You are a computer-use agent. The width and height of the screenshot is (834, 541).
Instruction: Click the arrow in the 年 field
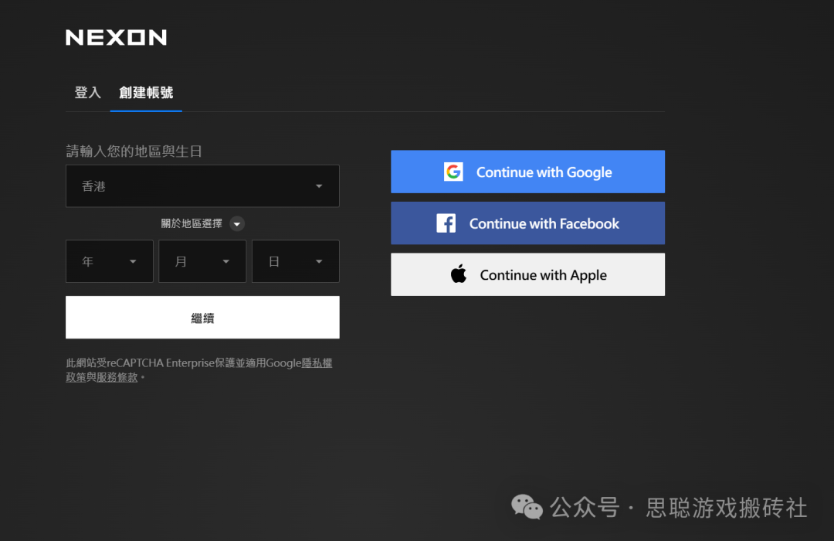tap(133, 262)
